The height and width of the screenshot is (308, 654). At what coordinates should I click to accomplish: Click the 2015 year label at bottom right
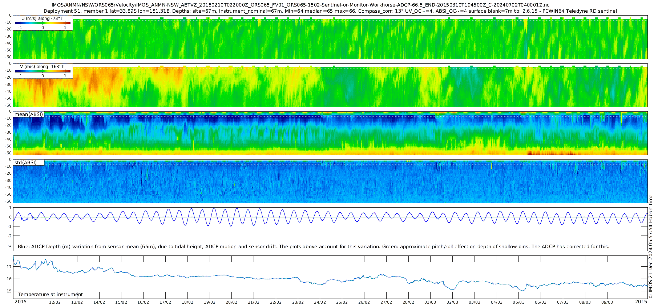(x=641, y=302)
